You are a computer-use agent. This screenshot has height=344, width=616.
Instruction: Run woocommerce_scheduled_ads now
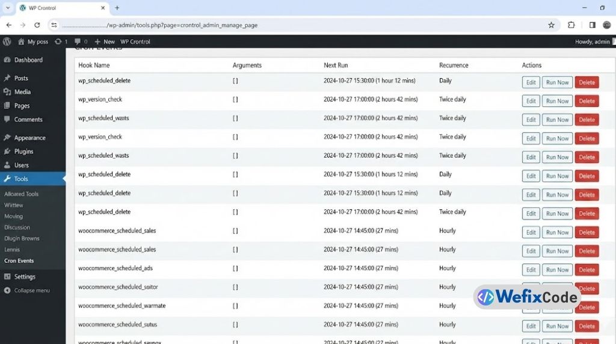(x=557, y=270)
